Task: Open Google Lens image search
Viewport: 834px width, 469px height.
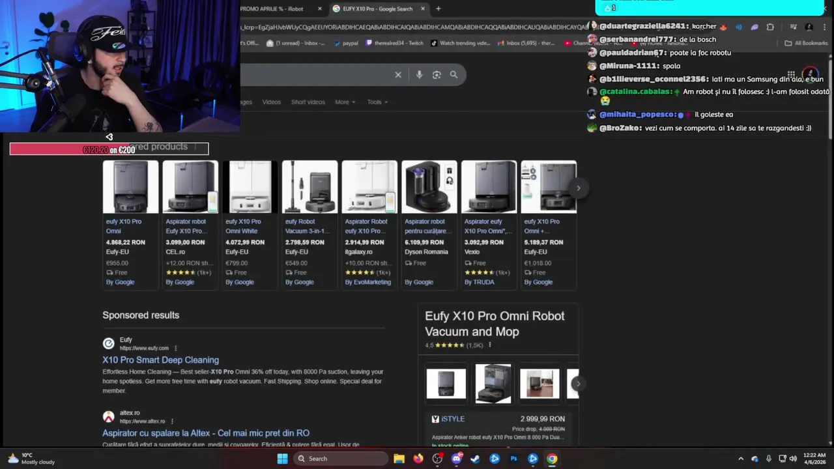Action: (437, 75)
